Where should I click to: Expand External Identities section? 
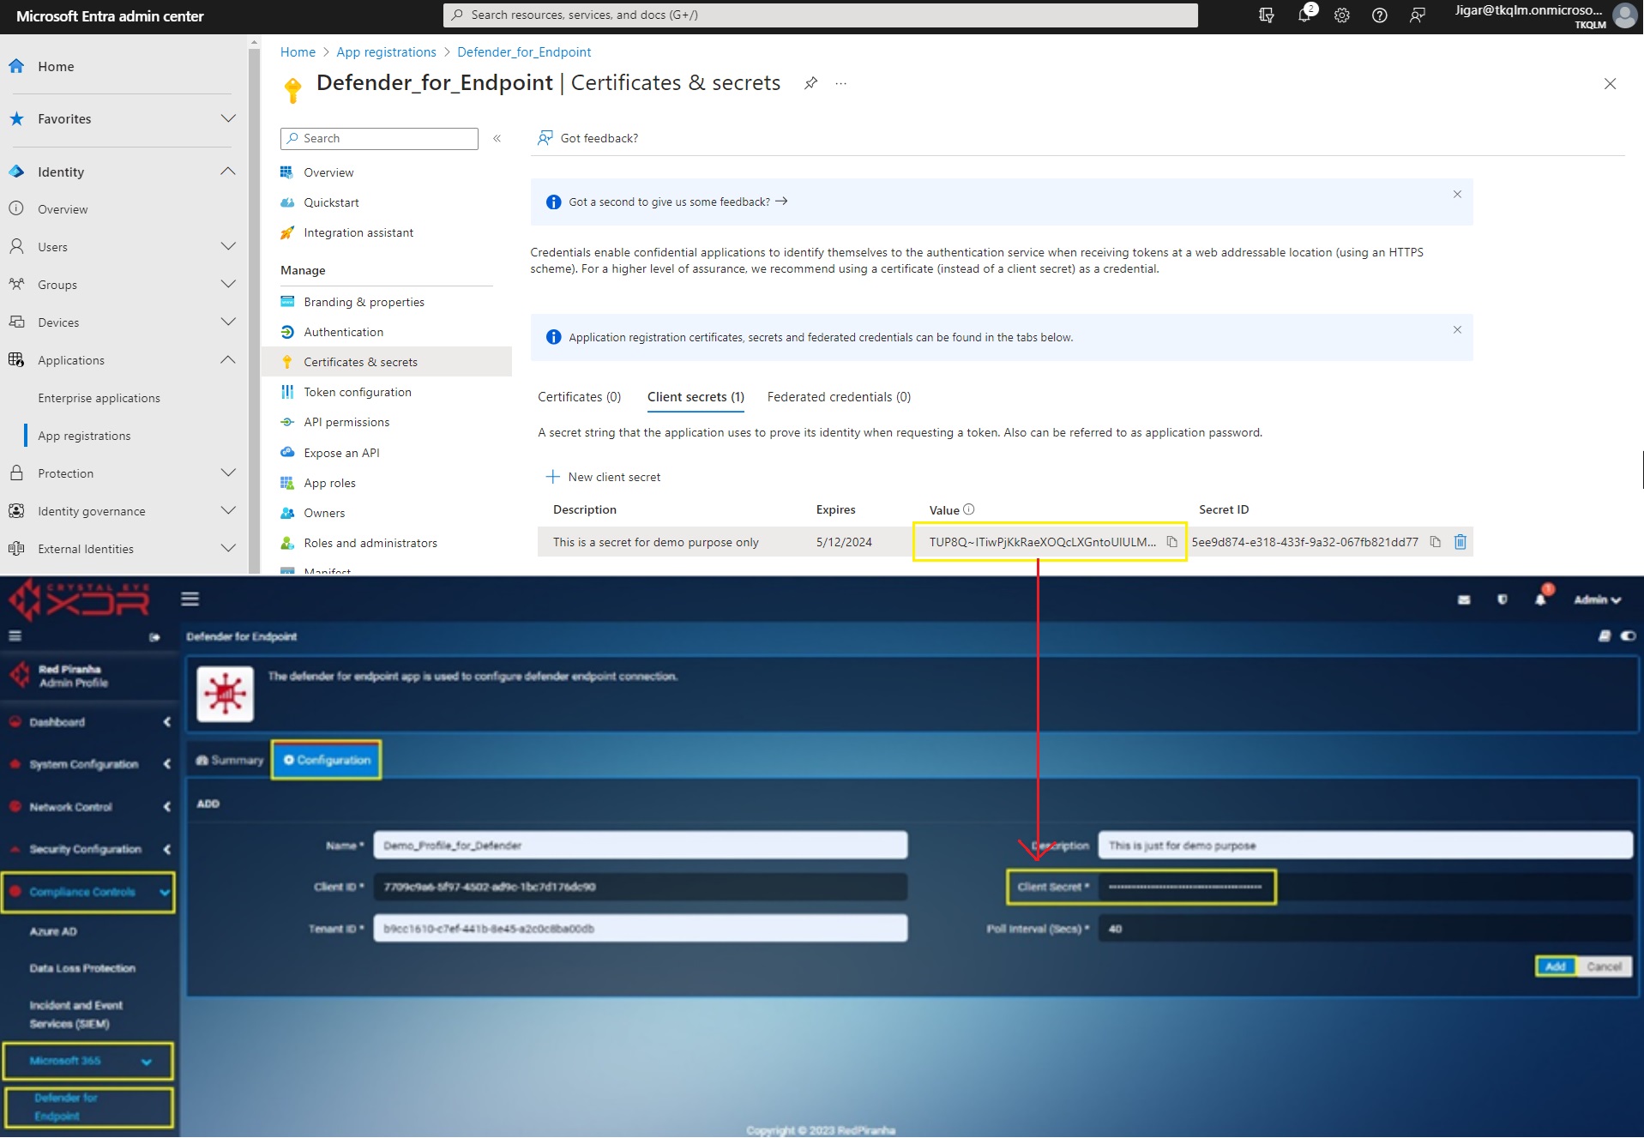pos(228,549)
